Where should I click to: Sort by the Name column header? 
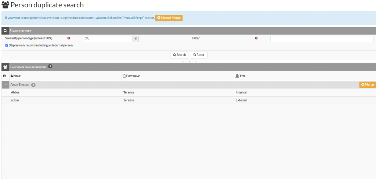[x=17, y=76]
